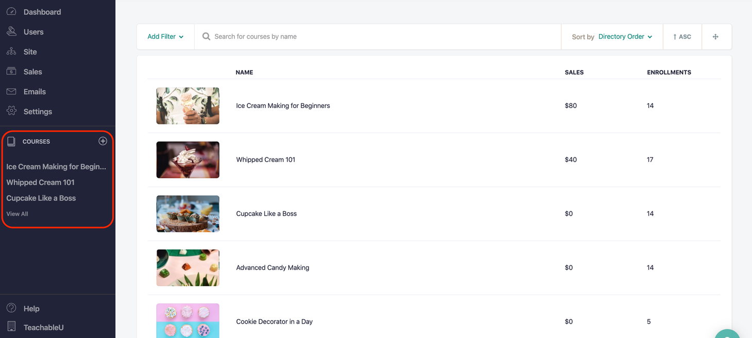Click the NAME column header
The image size is (752, 338).
(244, 73)
